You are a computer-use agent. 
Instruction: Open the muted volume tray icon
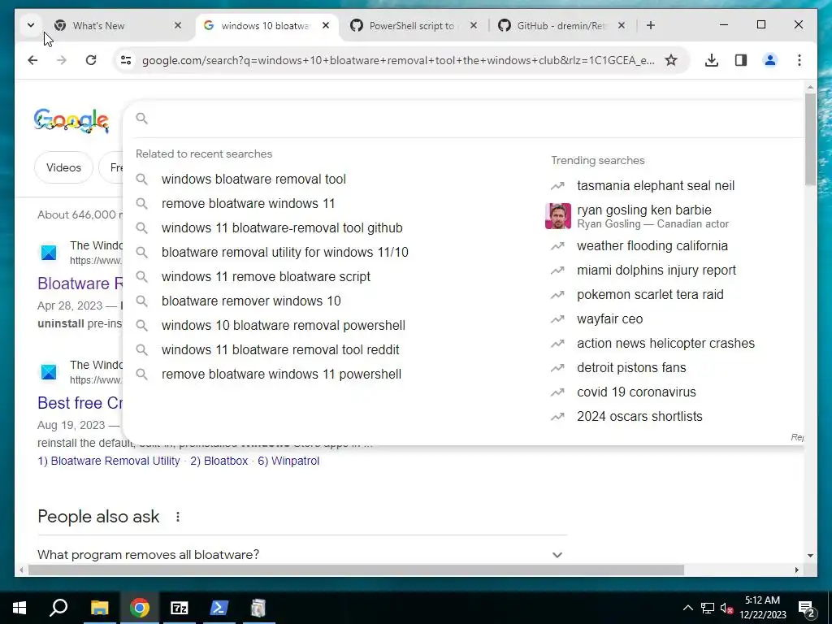[x=727, y=608]
